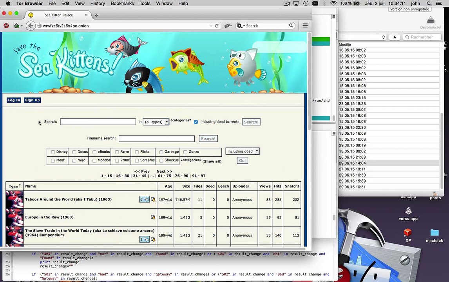
Task: Uncheck including dead torrents checkbox
Action: tap(196, 122)
